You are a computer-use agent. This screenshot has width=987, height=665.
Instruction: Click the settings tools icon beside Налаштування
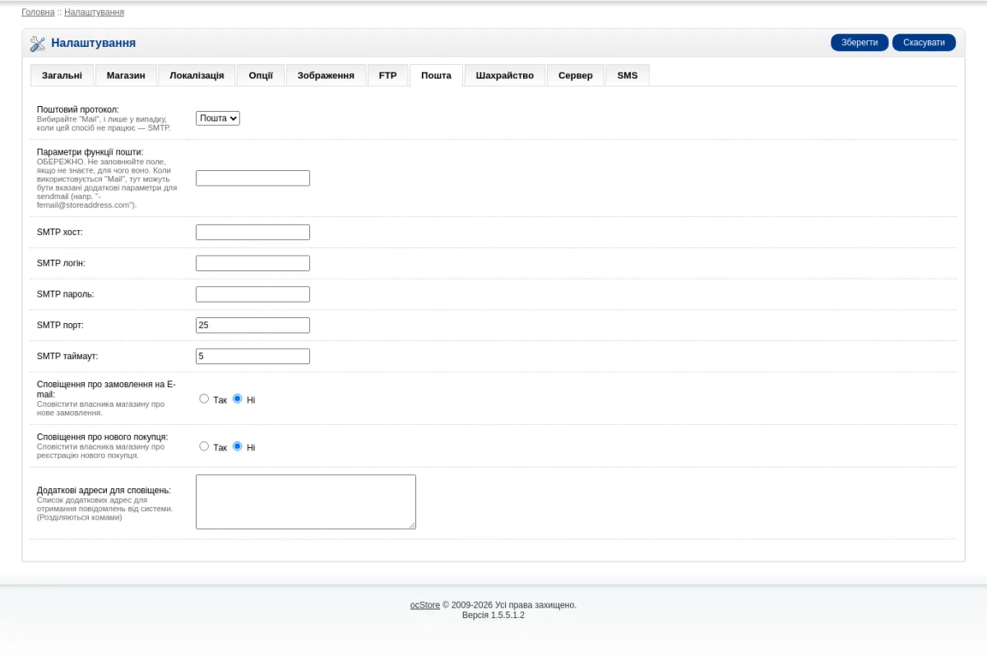(x=38, y=44)
